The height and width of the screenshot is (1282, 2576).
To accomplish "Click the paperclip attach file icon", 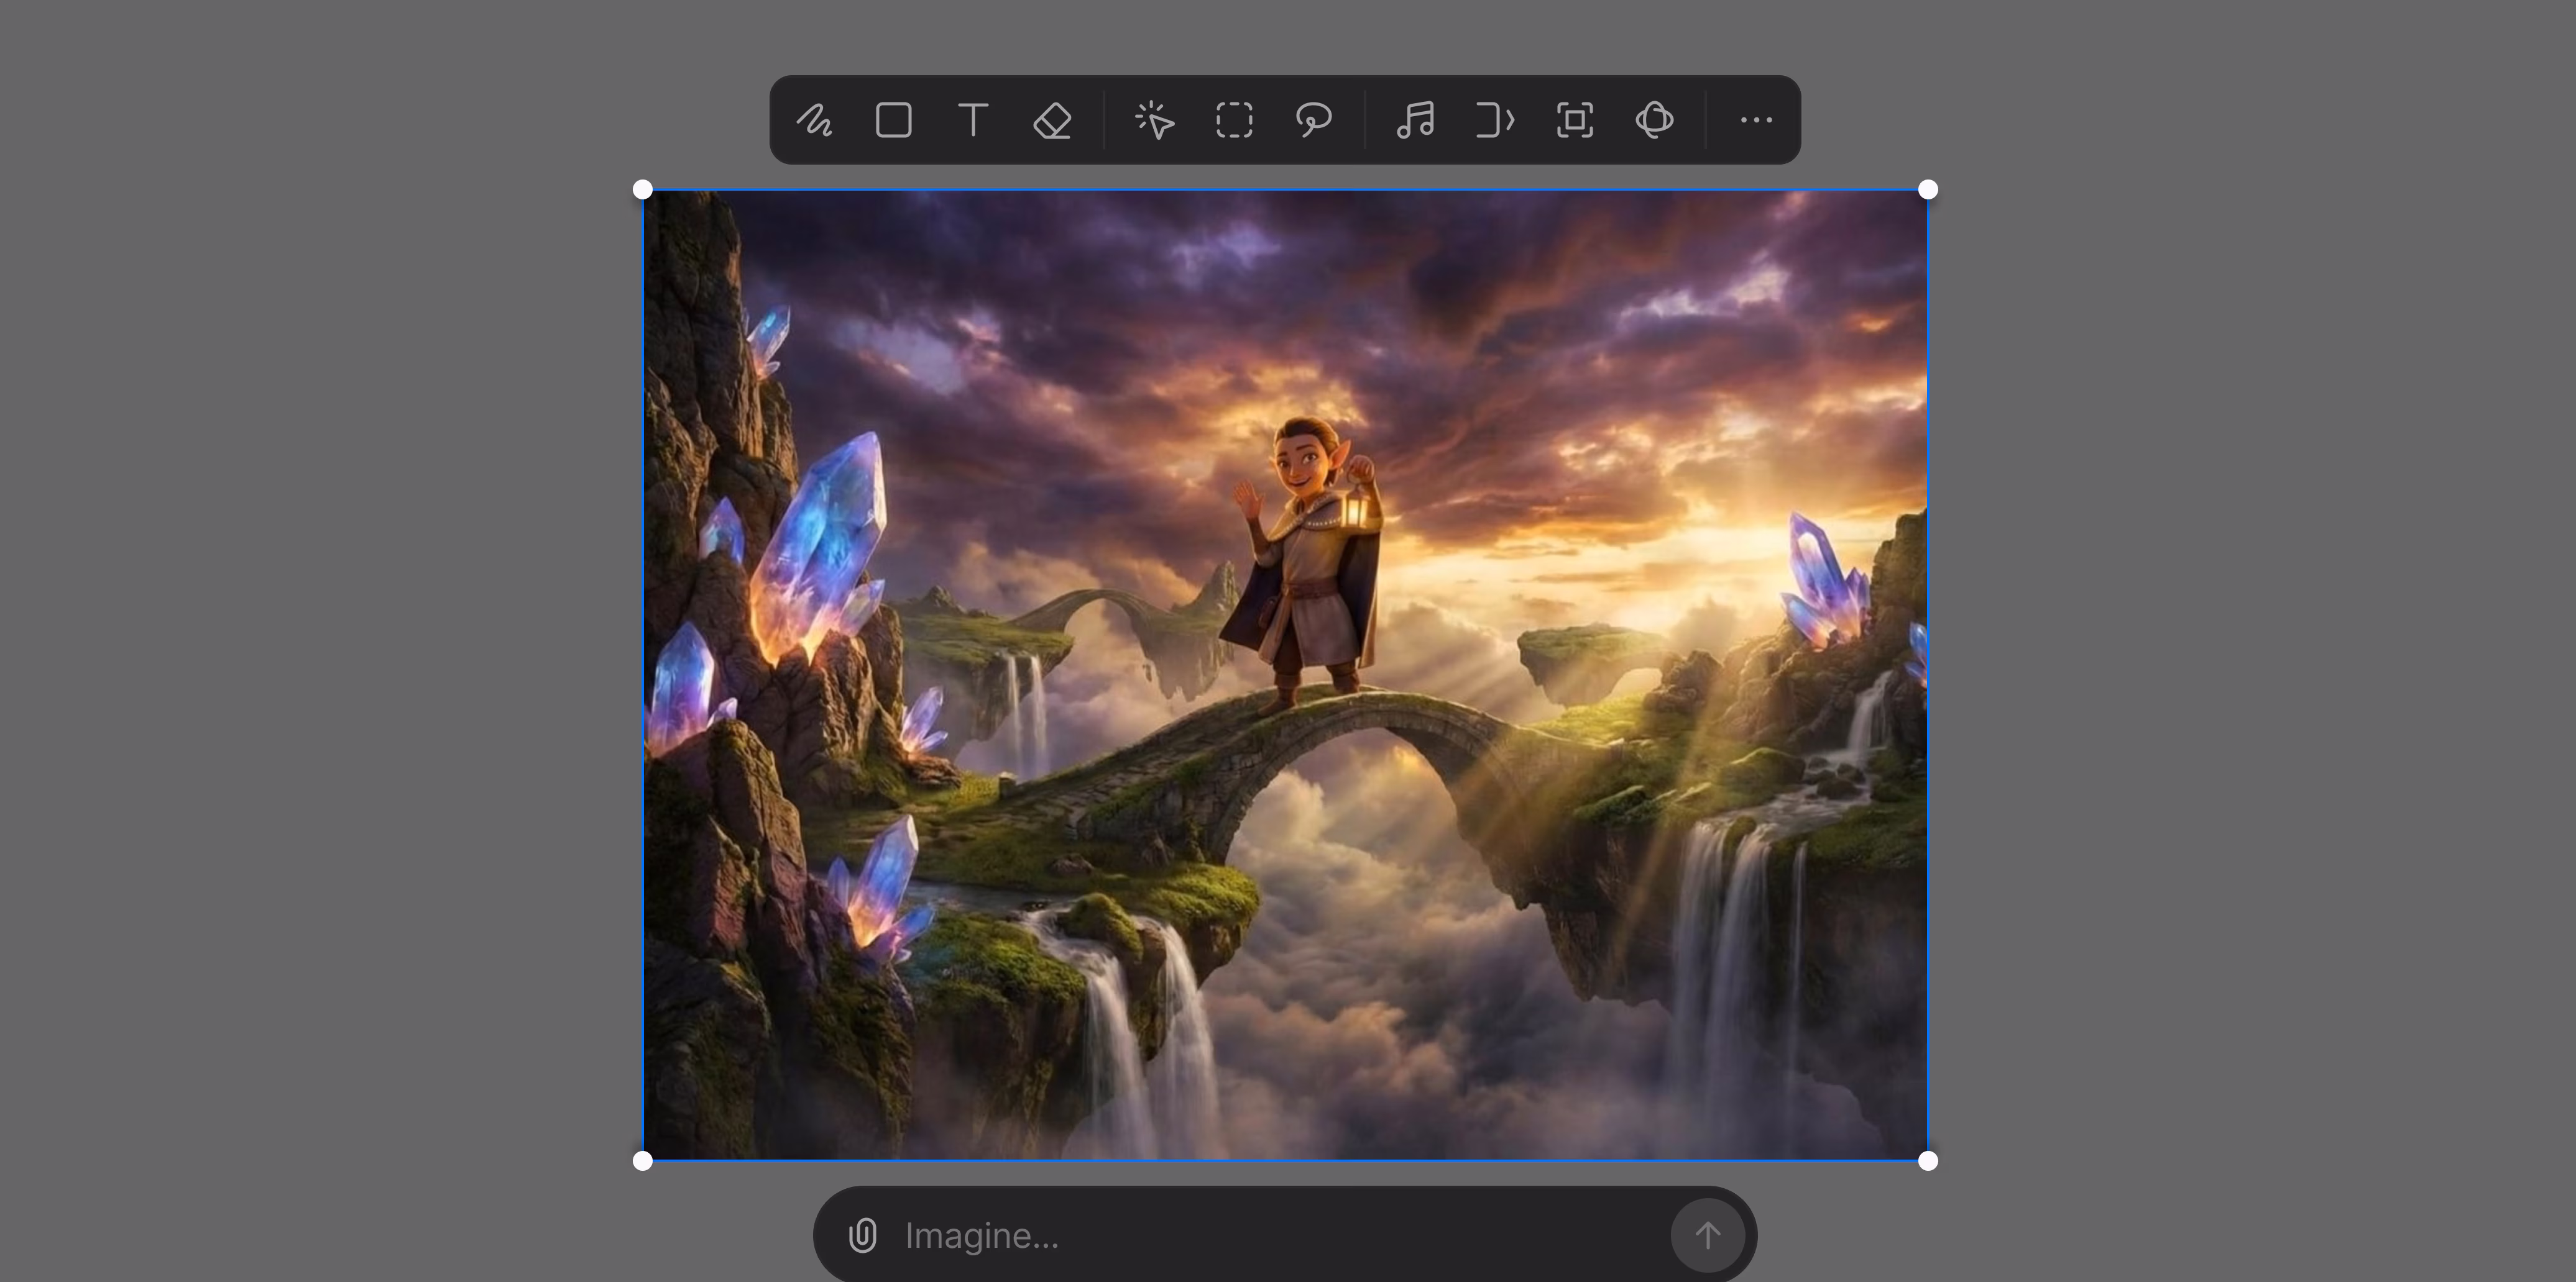I will pos(862,1236).
